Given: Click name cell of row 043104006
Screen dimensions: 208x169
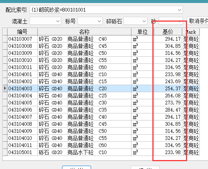Looking at the screenshot, I should 84,110.
